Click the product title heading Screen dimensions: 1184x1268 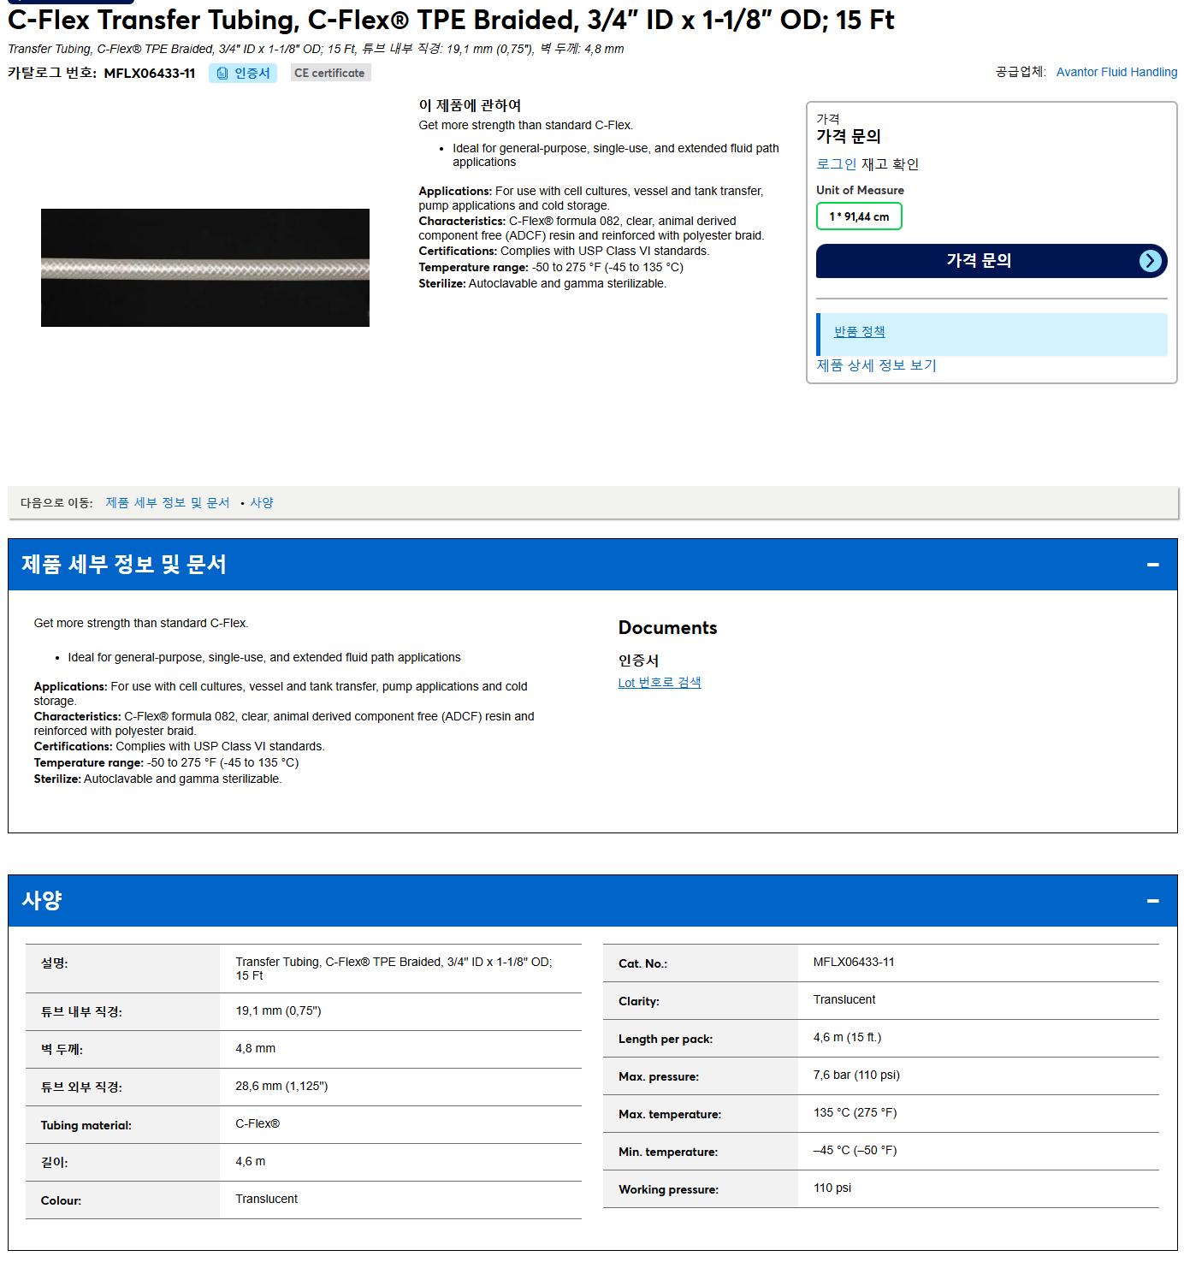(451, 20)
